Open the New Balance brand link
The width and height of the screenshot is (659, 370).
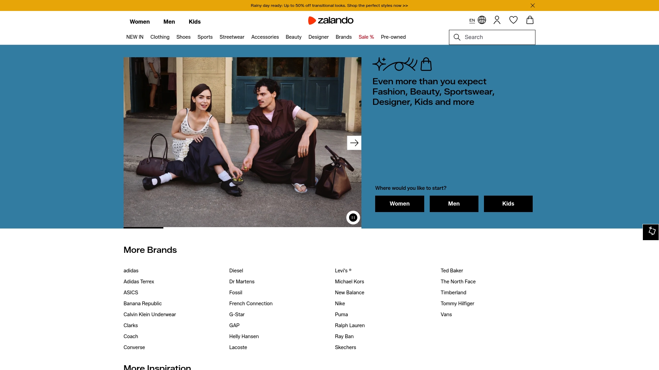(350, 293)
